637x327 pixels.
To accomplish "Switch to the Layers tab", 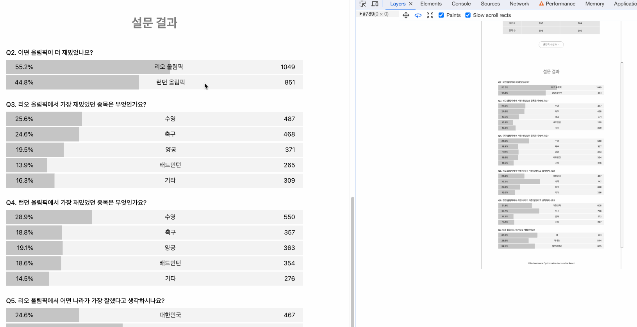I will 398,4.
